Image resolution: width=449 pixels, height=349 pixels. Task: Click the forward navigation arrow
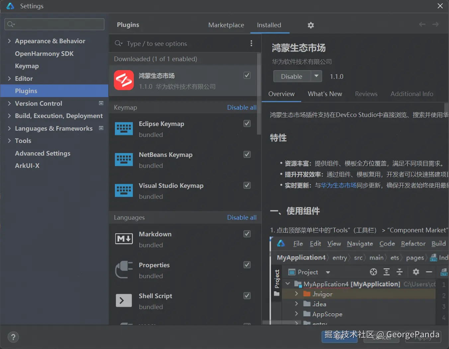click(435, 24)
